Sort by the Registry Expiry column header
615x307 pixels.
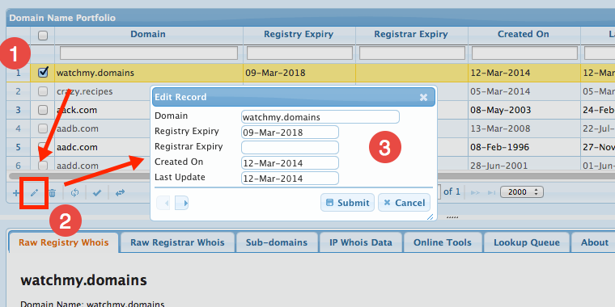[299, 35]
